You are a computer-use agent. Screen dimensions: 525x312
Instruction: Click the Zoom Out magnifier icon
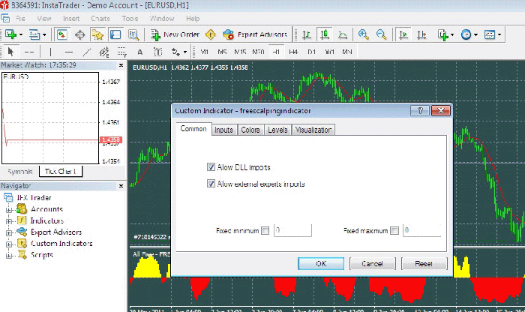point(381,34)
